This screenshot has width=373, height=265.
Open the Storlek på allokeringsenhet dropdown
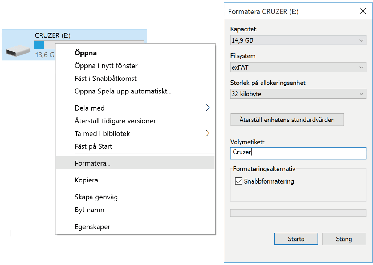[x=298, y=94]
